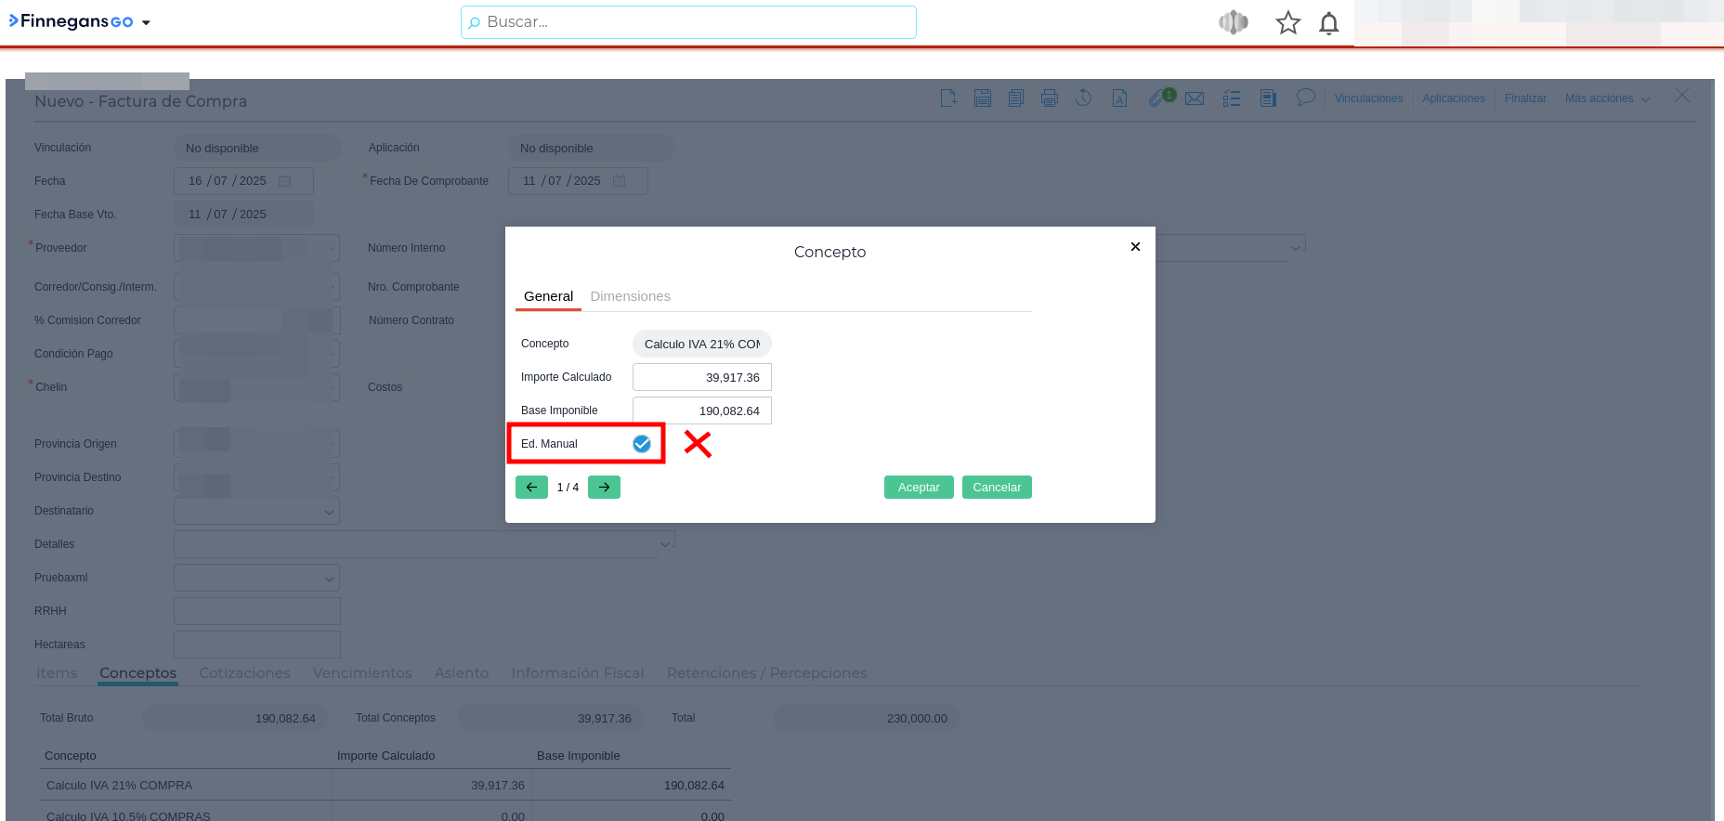
Task: Click the save invoice icon
Action: point(982,98)
